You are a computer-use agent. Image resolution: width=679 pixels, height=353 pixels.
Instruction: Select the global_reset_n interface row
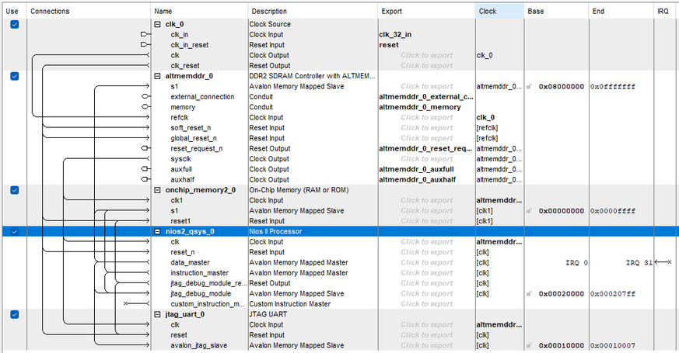click(x=193, y=138)
